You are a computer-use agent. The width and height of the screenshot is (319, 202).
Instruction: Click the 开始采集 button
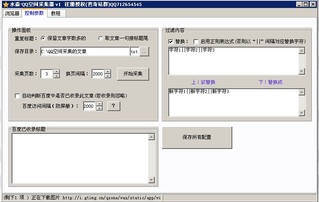click(133, 74)
